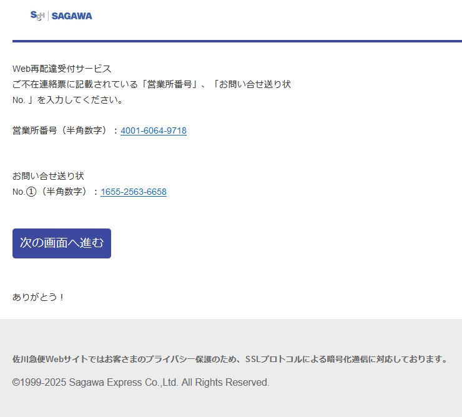Open the 4001-6064-9718 office number link
This screenshot has height=417, width=462.
[154, 130]
